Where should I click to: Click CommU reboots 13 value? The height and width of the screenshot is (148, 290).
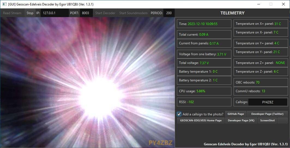263,91
